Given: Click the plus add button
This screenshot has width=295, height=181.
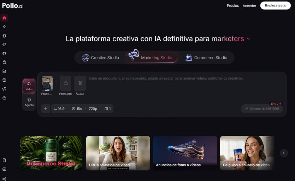Looking at the screenshot, I should [46, 109].
